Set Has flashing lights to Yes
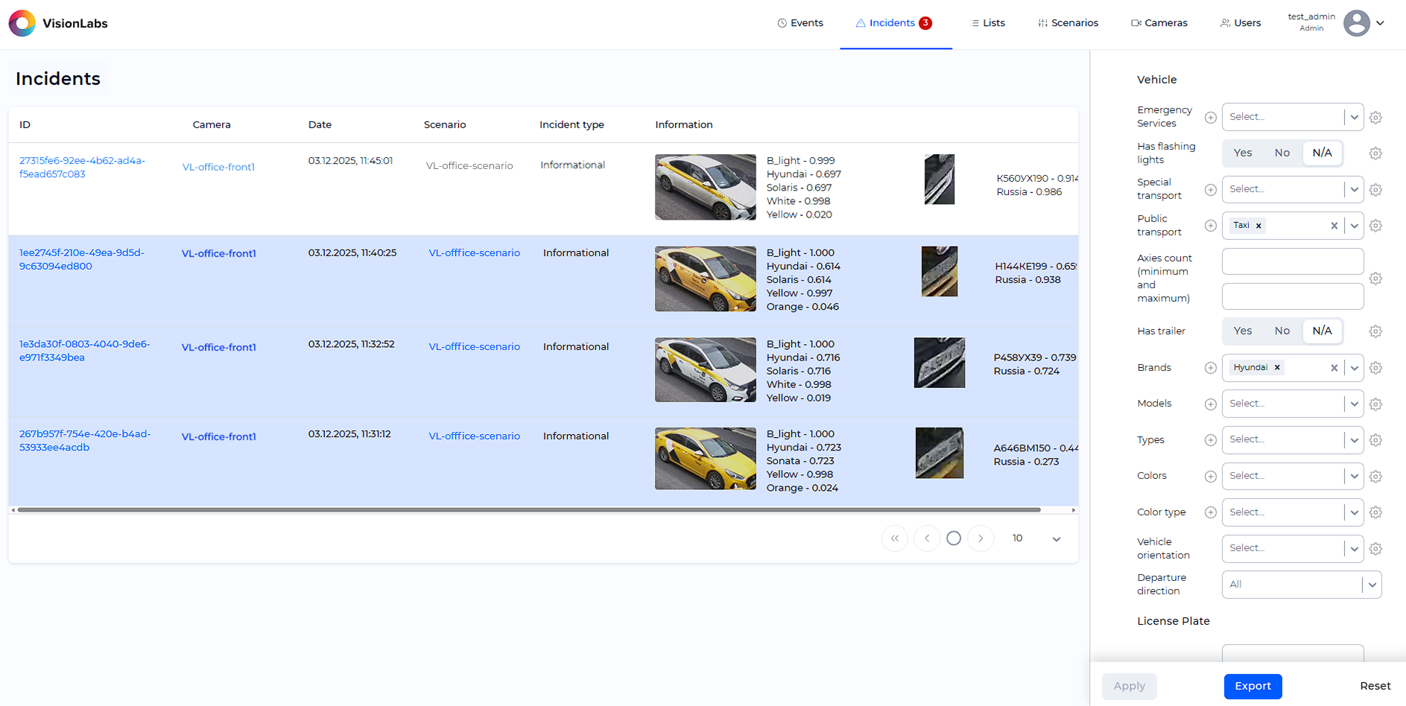 click(1242, 153)
